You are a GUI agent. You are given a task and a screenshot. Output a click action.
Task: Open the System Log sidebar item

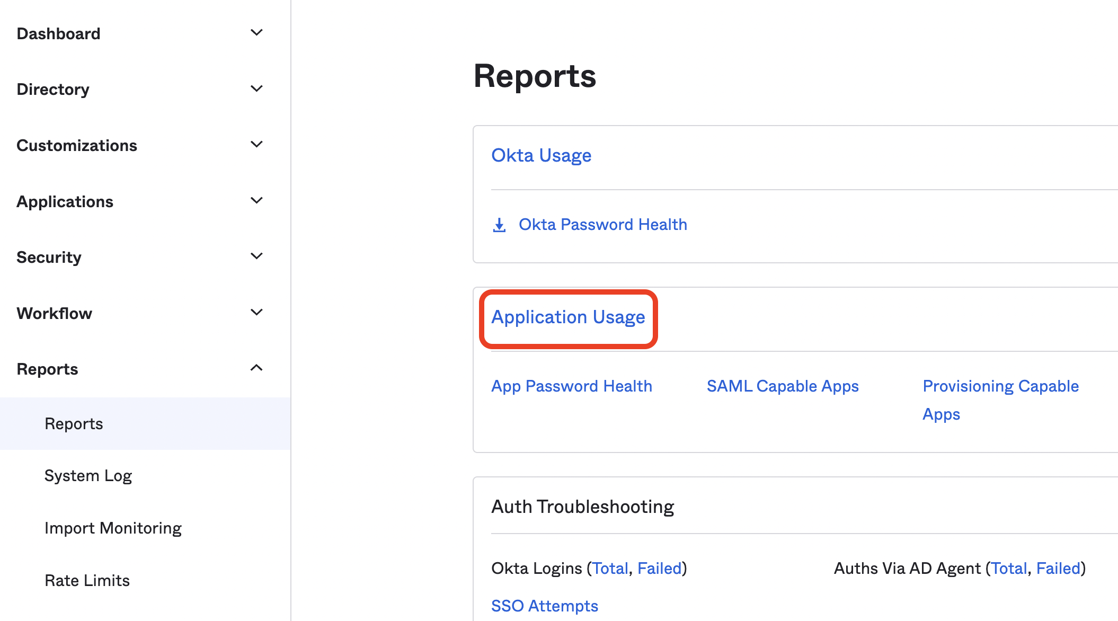coord(88,476)
